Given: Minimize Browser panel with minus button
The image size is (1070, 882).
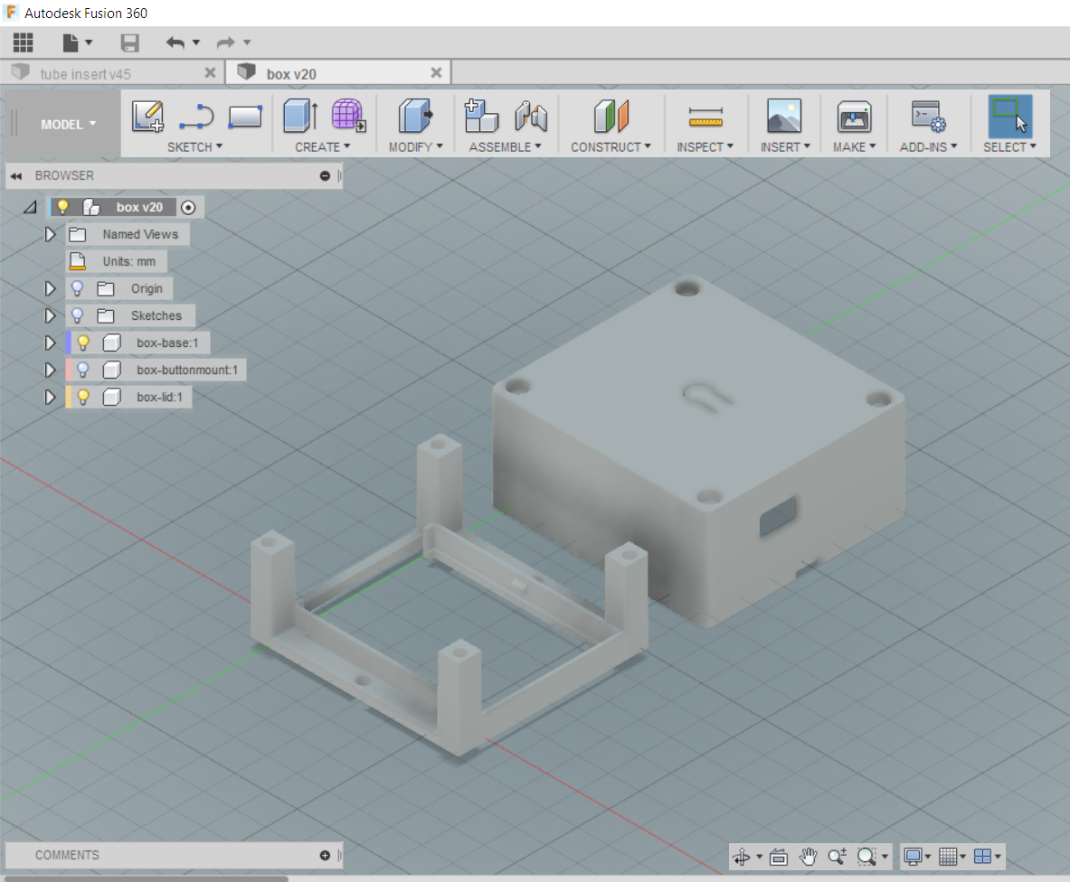Looking at the screenshot, I should tap(325, 176).
